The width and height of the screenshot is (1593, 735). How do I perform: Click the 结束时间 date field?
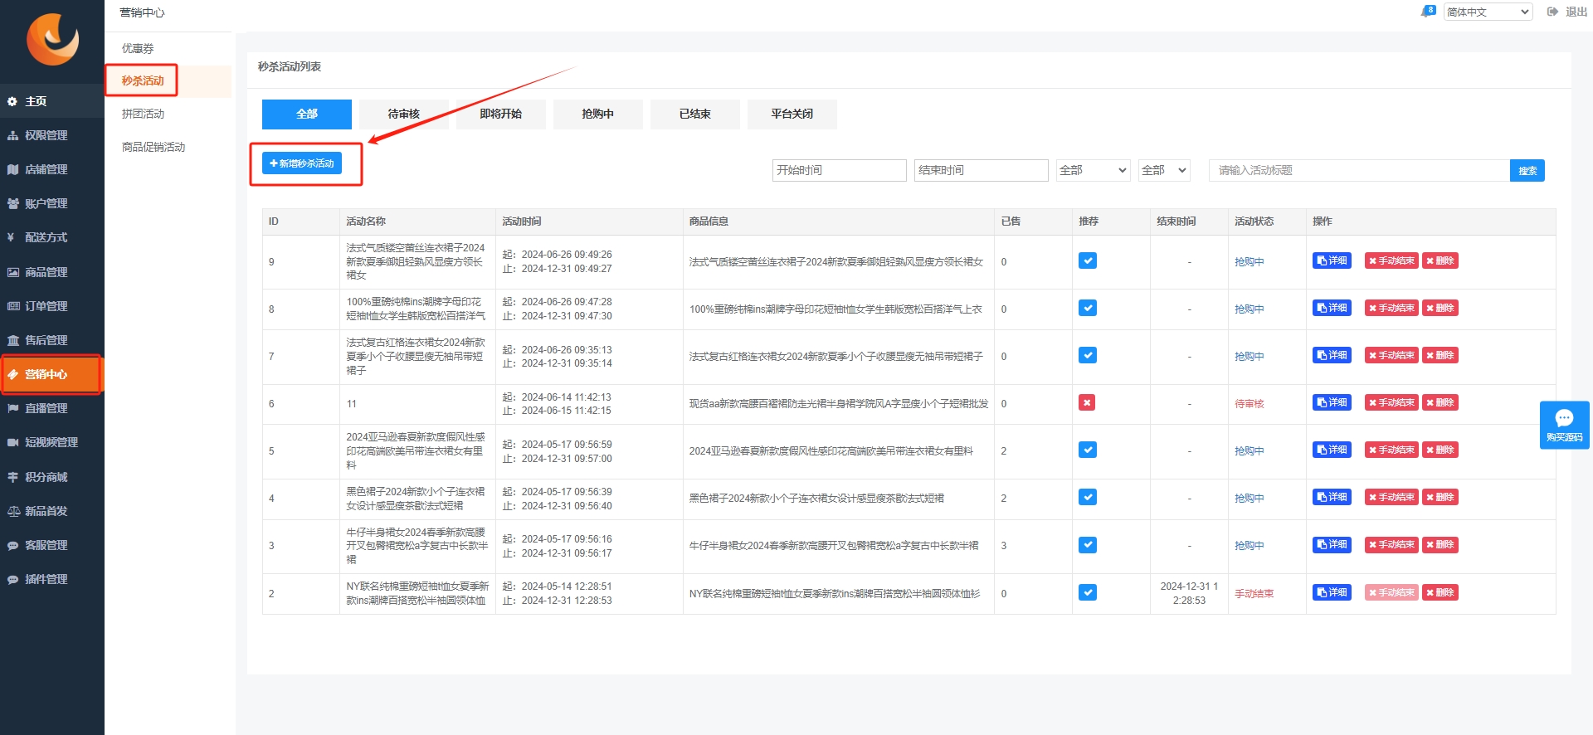pos(982,170)
